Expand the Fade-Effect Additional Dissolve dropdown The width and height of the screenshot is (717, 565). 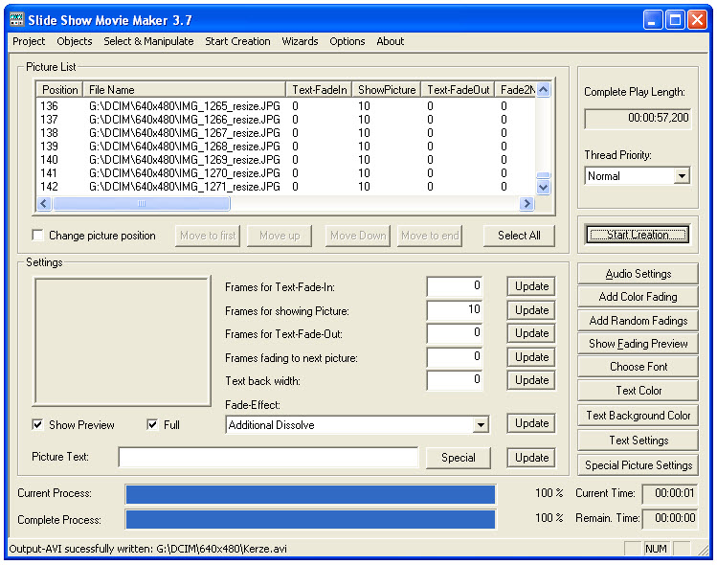coord(481,425)
